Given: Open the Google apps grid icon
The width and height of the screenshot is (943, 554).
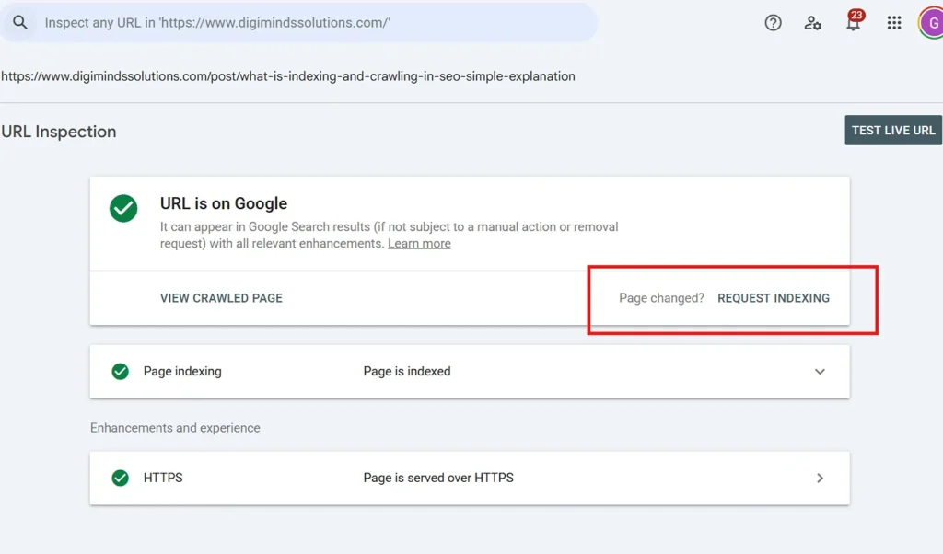Looking at the screenshot, I should tap(893, 23).
